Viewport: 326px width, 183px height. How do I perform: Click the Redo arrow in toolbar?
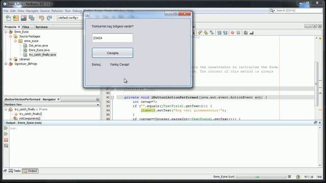49,18
